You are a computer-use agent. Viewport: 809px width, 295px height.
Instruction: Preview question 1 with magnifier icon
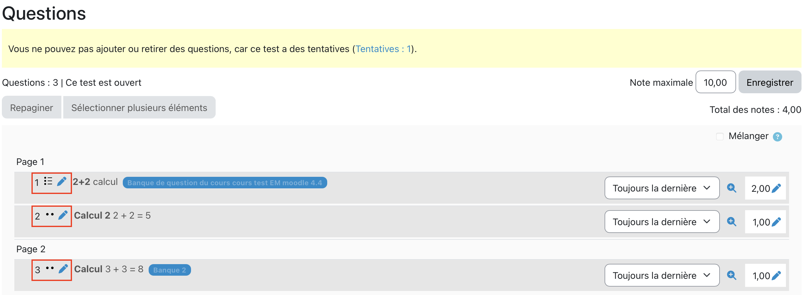[x=731, y=188]
